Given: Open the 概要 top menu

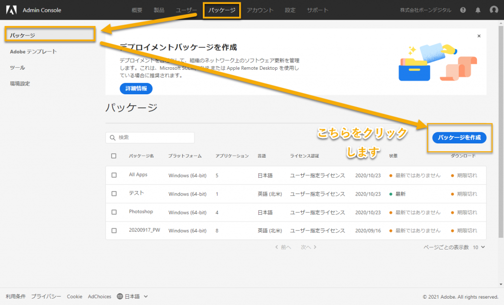Looking at the screenshot, I should coord(137,10).
